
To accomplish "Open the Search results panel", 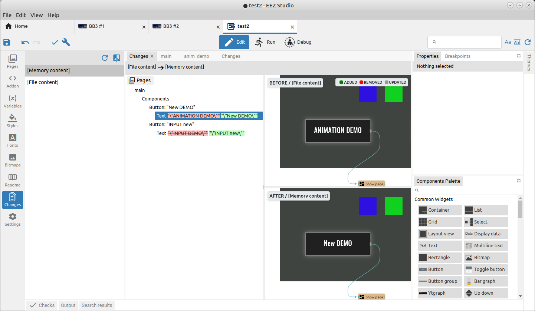I will click(97, 305).
